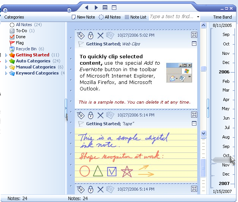The height and width of the screenshot is (202, 238).
Task: Expand the Keyword Categories node
Action: (6, 73)
